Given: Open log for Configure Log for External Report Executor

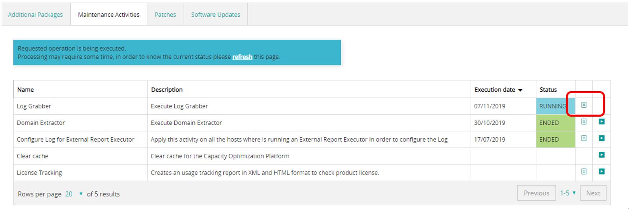Looking at the screenshot, I should coord(584,138).
